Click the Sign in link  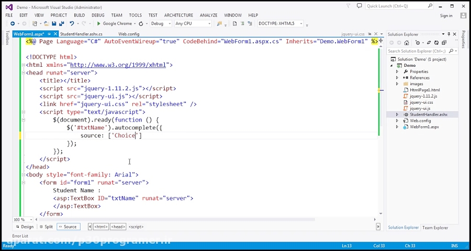pos(446,16)
